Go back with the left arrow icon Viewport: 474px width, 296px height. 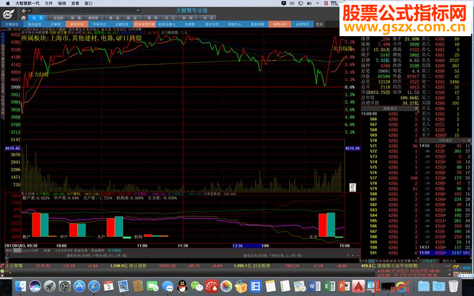(24, 11)
